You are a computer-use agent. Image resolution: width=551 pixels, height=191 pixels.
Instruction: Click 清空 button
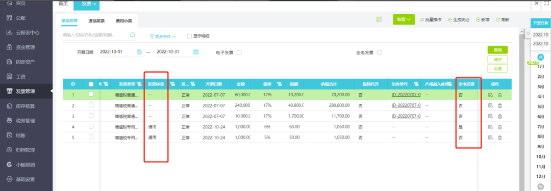(x=497, y=59)
